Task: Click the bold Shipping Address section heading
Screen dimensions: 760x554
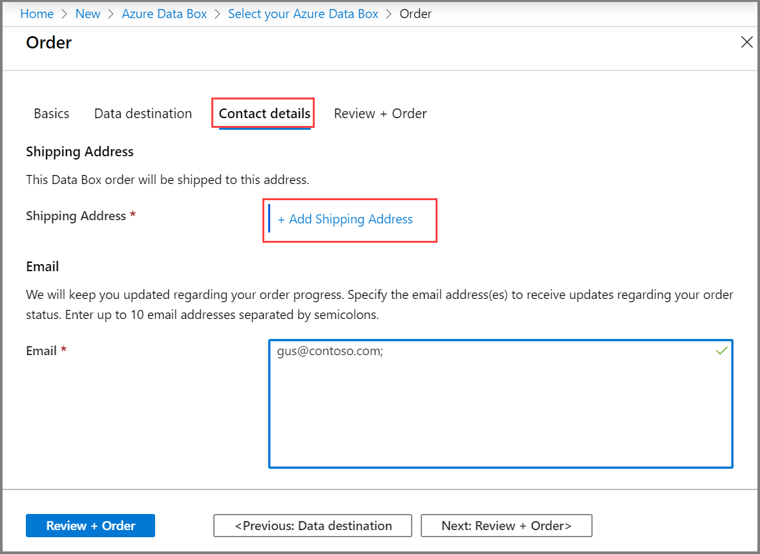Action: coord(79,152)
